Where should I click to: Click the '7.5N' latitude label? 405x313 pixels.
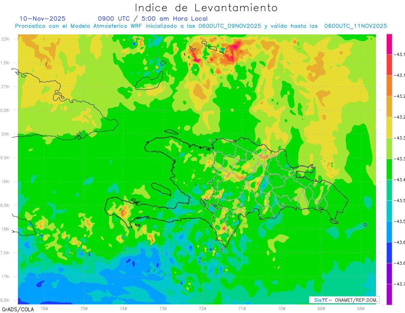click(5, 253)
